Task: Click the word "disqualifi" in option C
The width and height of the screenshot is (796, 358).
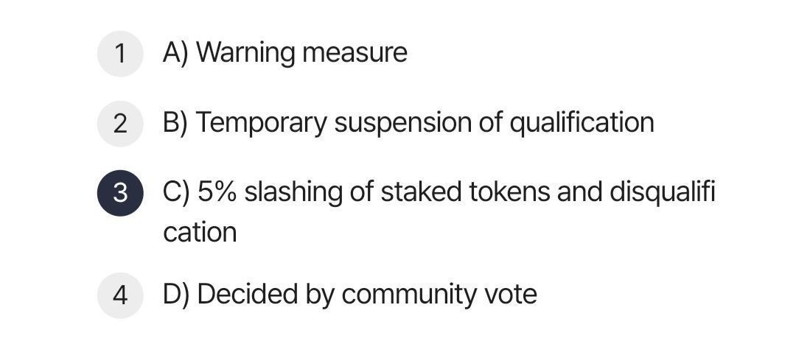Action: (662, 193)
